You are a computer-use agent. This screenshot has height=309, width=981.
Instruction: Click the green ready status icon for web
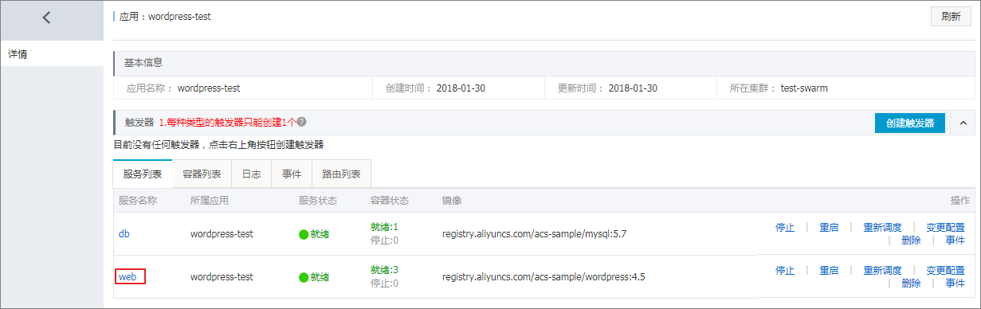pos(303,277)
